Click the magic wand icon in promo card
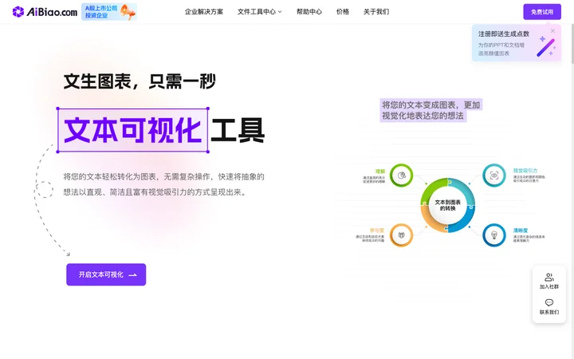 [546, 46]
